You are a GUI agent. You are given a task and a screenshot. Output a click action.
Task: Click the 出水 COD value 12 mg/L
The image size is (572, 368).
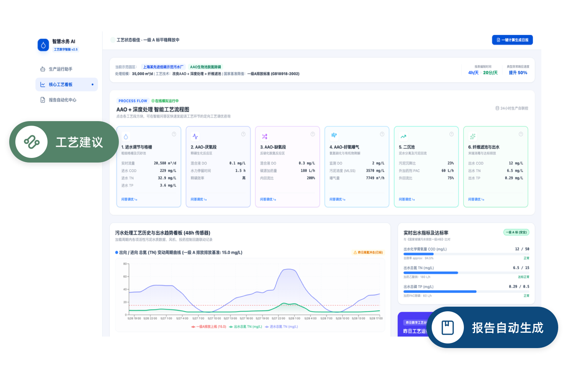516,163
